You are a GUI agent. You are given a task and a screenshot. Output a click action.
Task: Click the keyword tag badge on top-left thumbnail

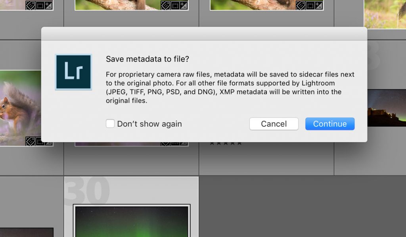pos(29,6)
